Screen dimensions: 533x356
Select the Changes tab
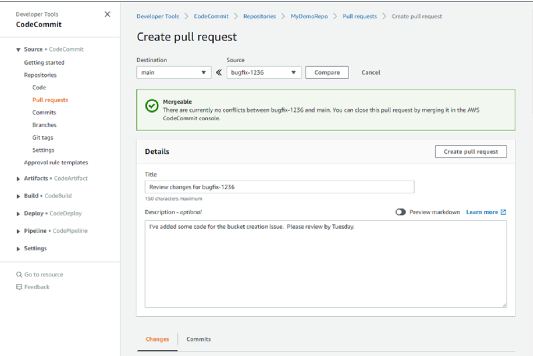coord(157,339)
